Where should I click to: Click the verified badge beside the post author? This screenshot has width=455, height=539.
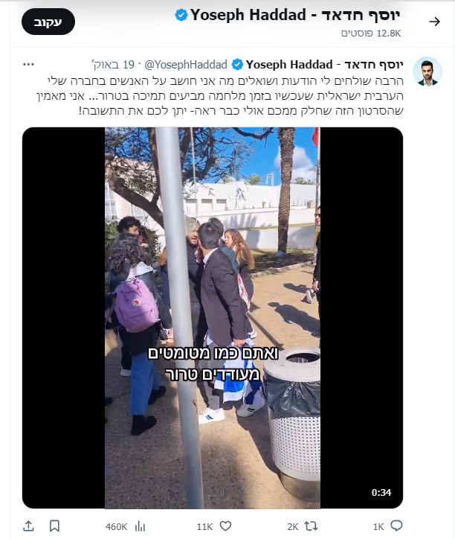pyautogui.click(x=237, y=64)
